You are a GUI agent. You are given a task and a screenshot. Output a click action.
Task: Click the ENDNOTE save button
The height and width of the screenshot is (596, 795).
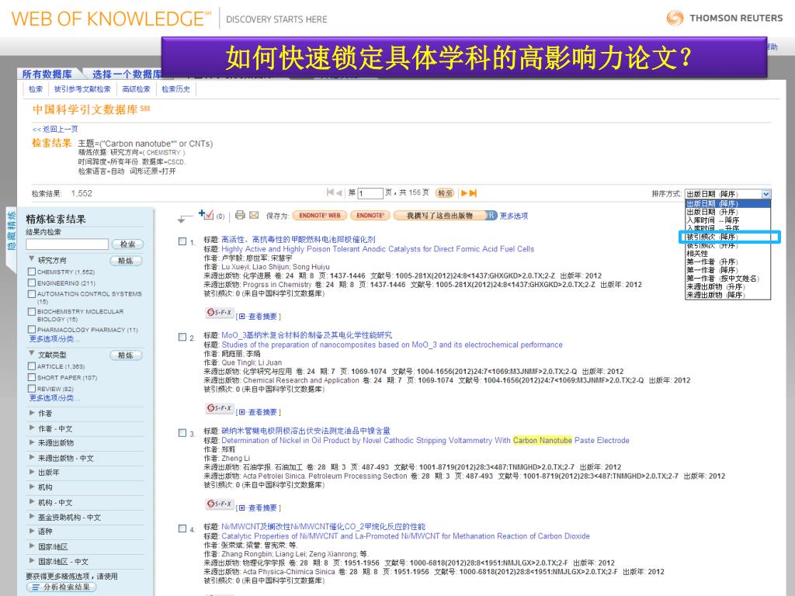click(x=370, y=216)
